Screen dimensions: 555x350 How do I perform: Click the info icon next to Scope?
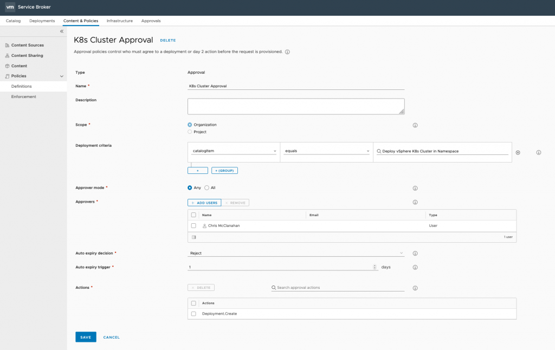(x=415, y=125)
